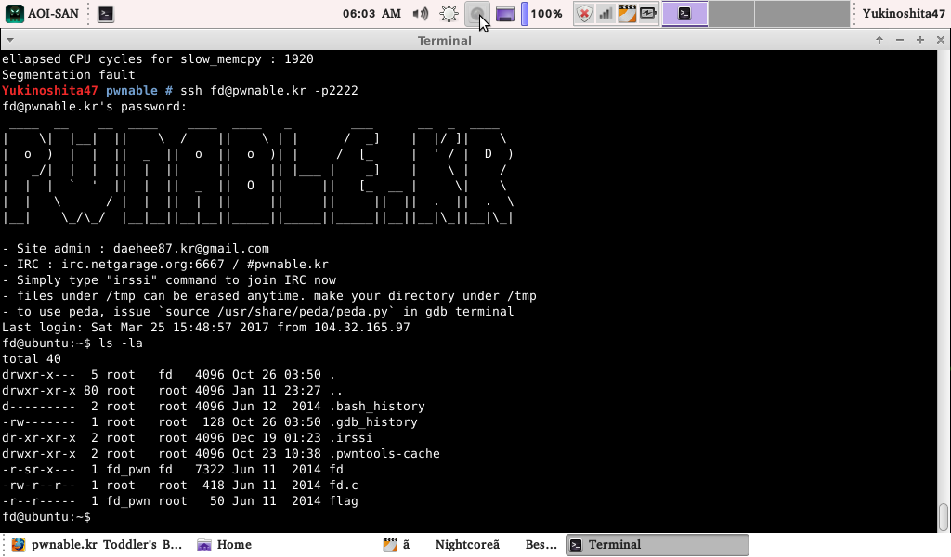Click the "ssh fd@pwnable.kr -p2222" command text
The image size is (951, 557).
pyautogui.click(x=269, y=90)
